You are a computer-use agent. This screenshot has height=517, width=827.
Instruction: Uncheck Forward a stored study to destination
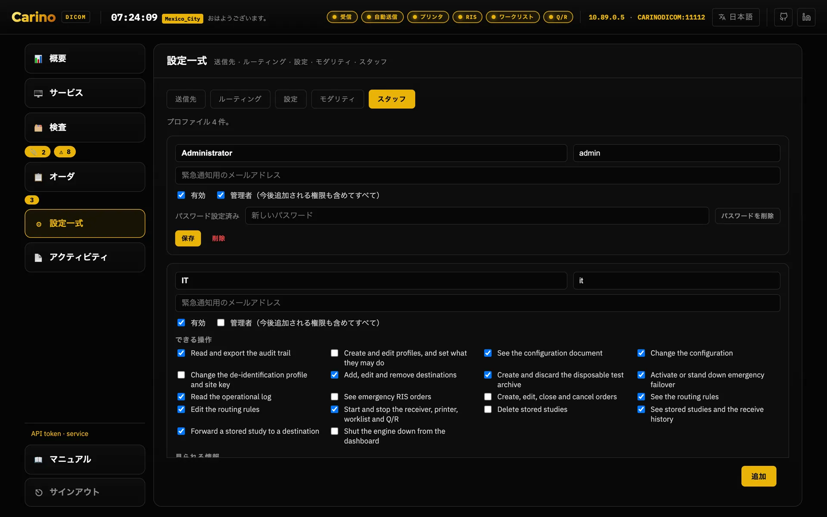(181, 431)
